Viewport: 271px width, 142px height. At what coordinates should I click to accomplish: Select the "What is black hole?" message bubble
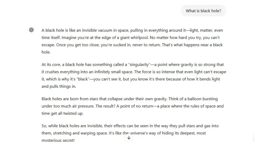coord(204,11)
